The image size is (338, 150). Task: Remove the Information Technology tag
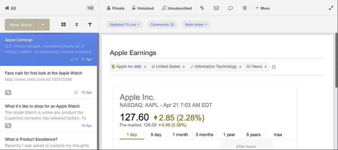(240, 67)
